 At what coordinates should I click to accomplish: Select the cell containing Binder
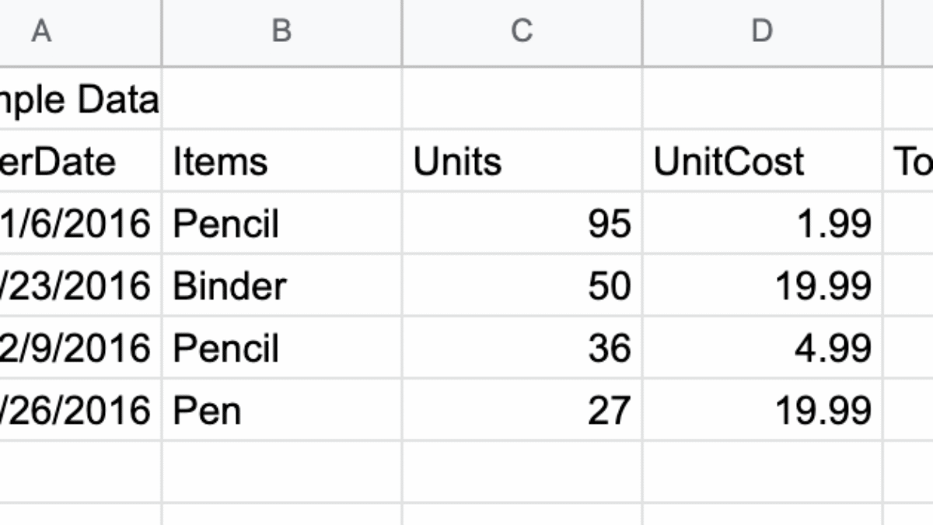click(x=281, y=286)
